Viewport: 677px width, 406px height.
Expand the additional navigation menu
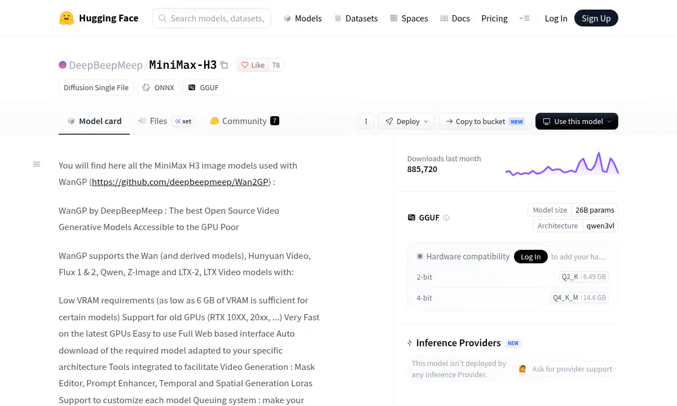pyautogui.click(x=524, y=18)
